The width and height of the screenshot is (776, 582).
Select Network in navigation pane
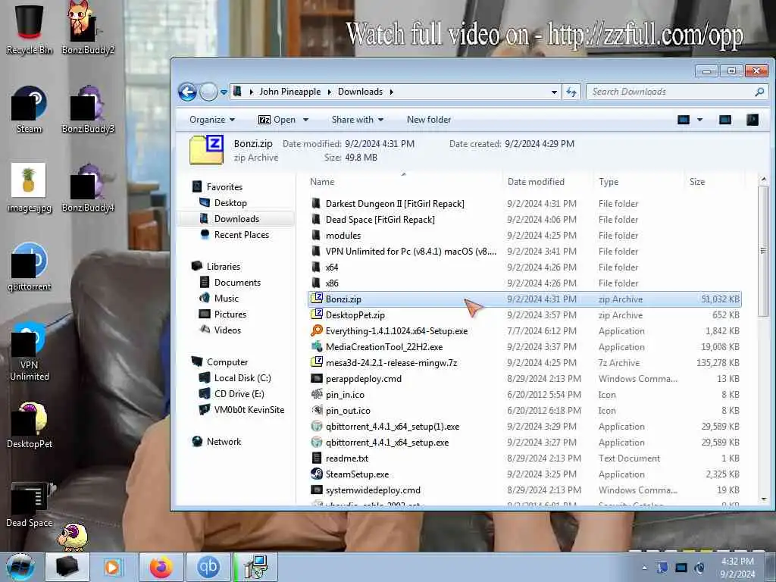pos(224,442)
